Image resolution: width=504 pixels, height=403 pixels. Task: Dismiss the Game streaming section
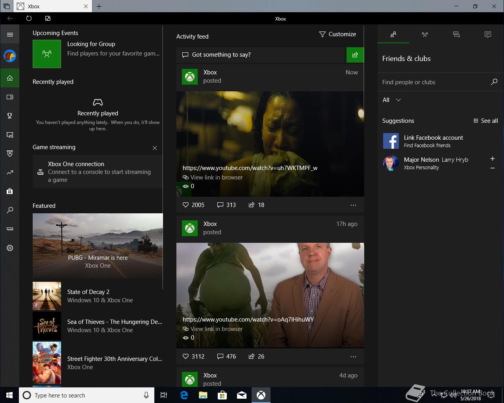pyautogui.click(x=155, y=148)
